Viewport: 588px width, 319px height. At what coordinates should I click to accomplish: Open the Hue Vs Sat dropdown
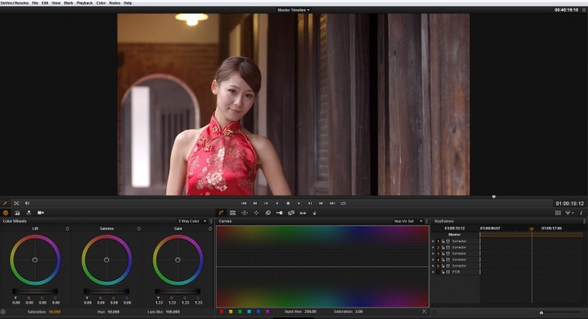pos(408,221)
